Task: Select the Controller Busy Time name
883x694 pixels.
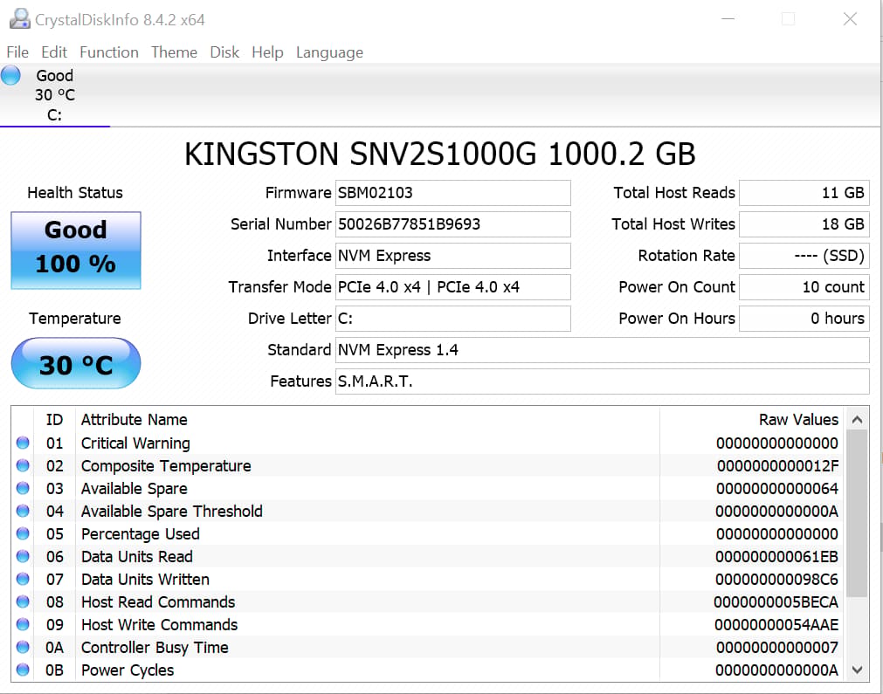Action: coord(155,648)
